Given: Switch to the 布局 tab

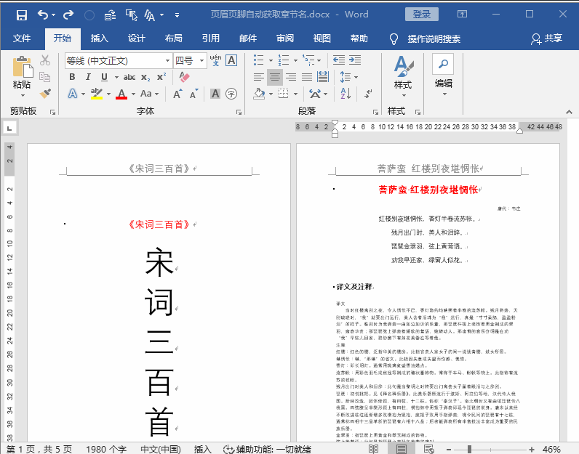Looking at the screenshot, I should [x=174, y=38].
